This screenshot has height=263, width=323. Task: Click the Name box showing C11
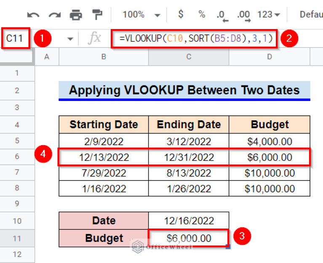coord(15,38)
